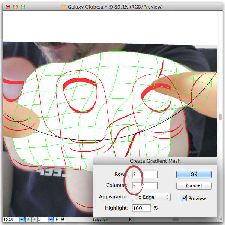The width and height of the screenshot is (225, 225).
Task: Click the Selection status text
Action: click(100, 219)
